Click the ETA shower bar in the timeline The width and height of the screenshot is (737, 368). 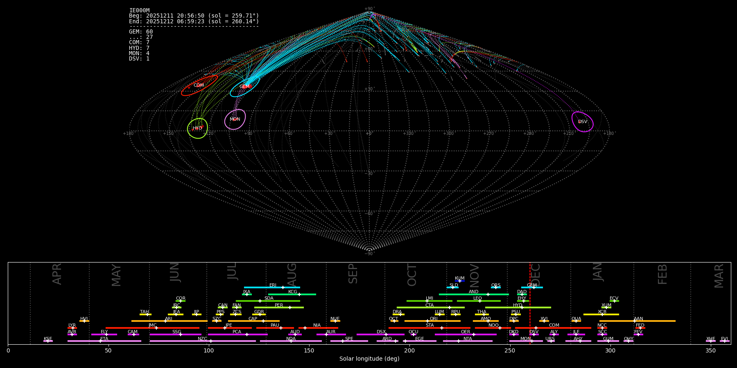coord(104,341)
